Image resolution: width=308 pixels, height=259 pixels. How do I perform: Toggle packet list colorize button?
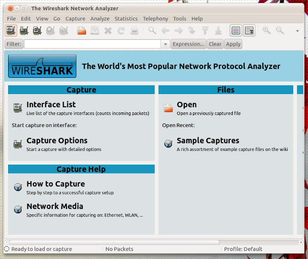point(236,31)
